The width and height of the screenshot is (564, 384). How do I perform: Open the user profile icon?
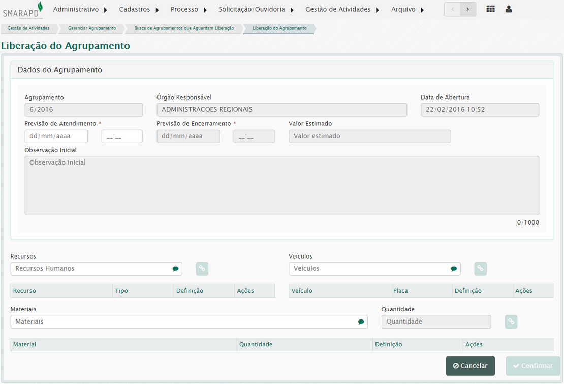[x=509, y=9]
